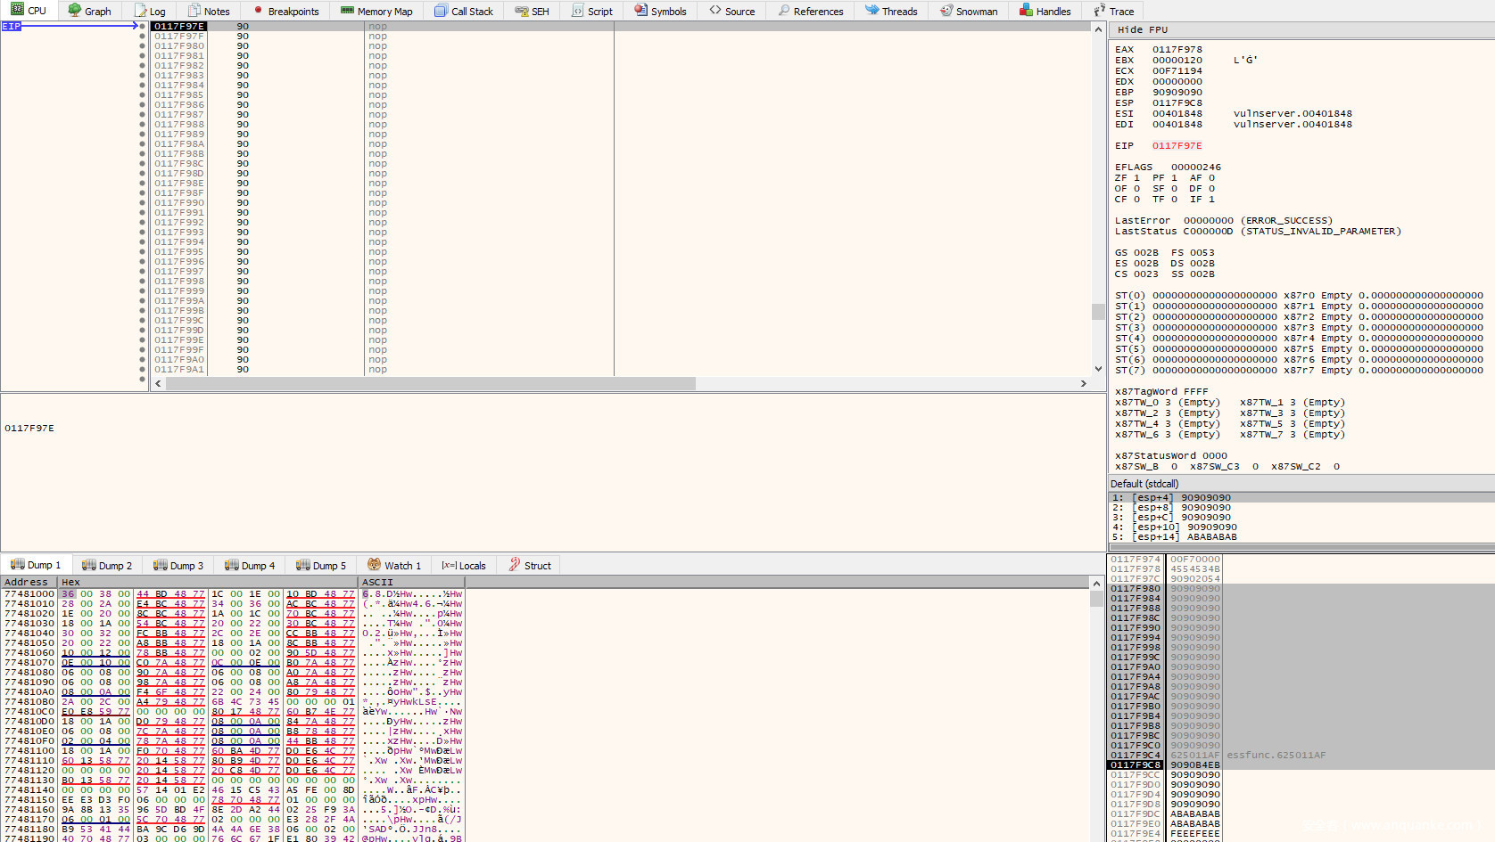Switch to the Symbols tab
The image size is (1495, 842).
tap(660, 12)
